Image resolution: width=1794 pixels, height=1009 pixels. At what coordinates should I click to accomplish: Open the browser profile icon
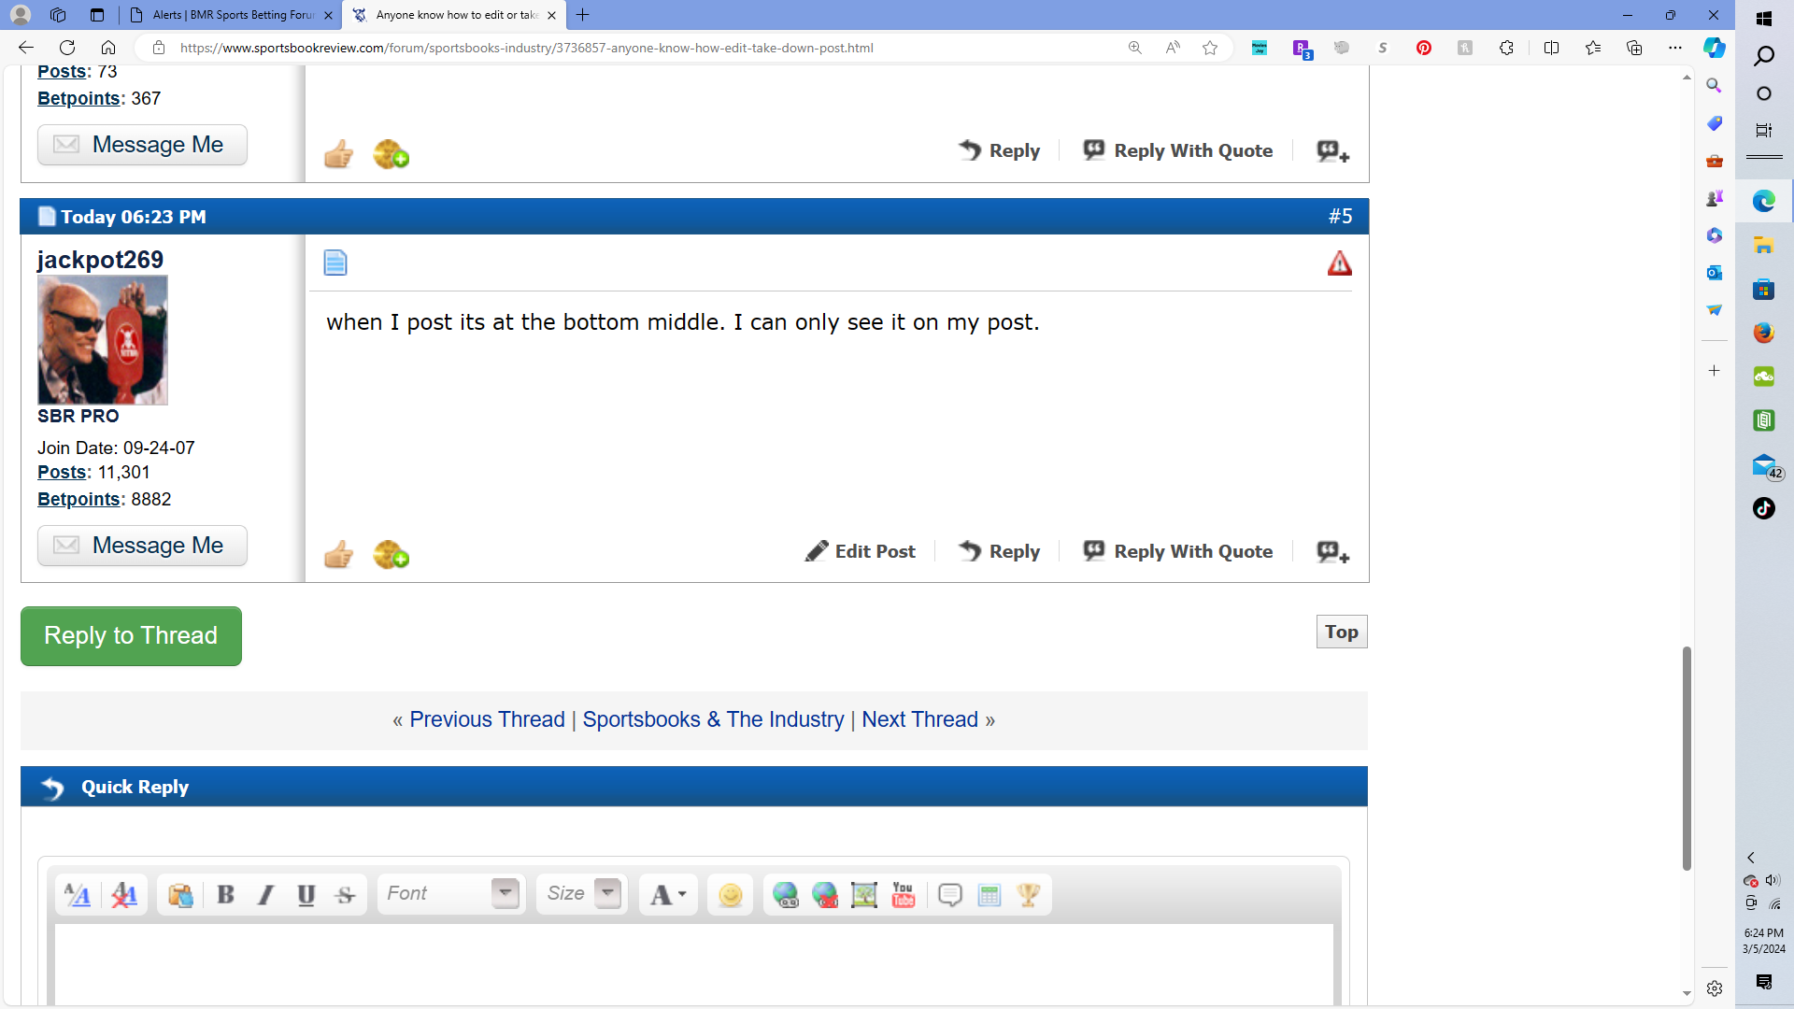coord(21,15)
